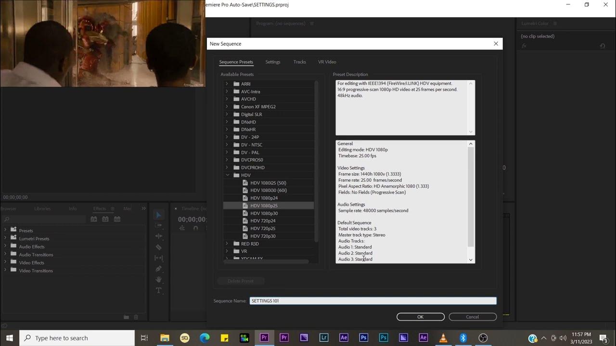Image resolution: width=616 pixels, height=346 pixels.
Task: Toggle Snap magnet in Timeline panel
Action: point(195,228)
